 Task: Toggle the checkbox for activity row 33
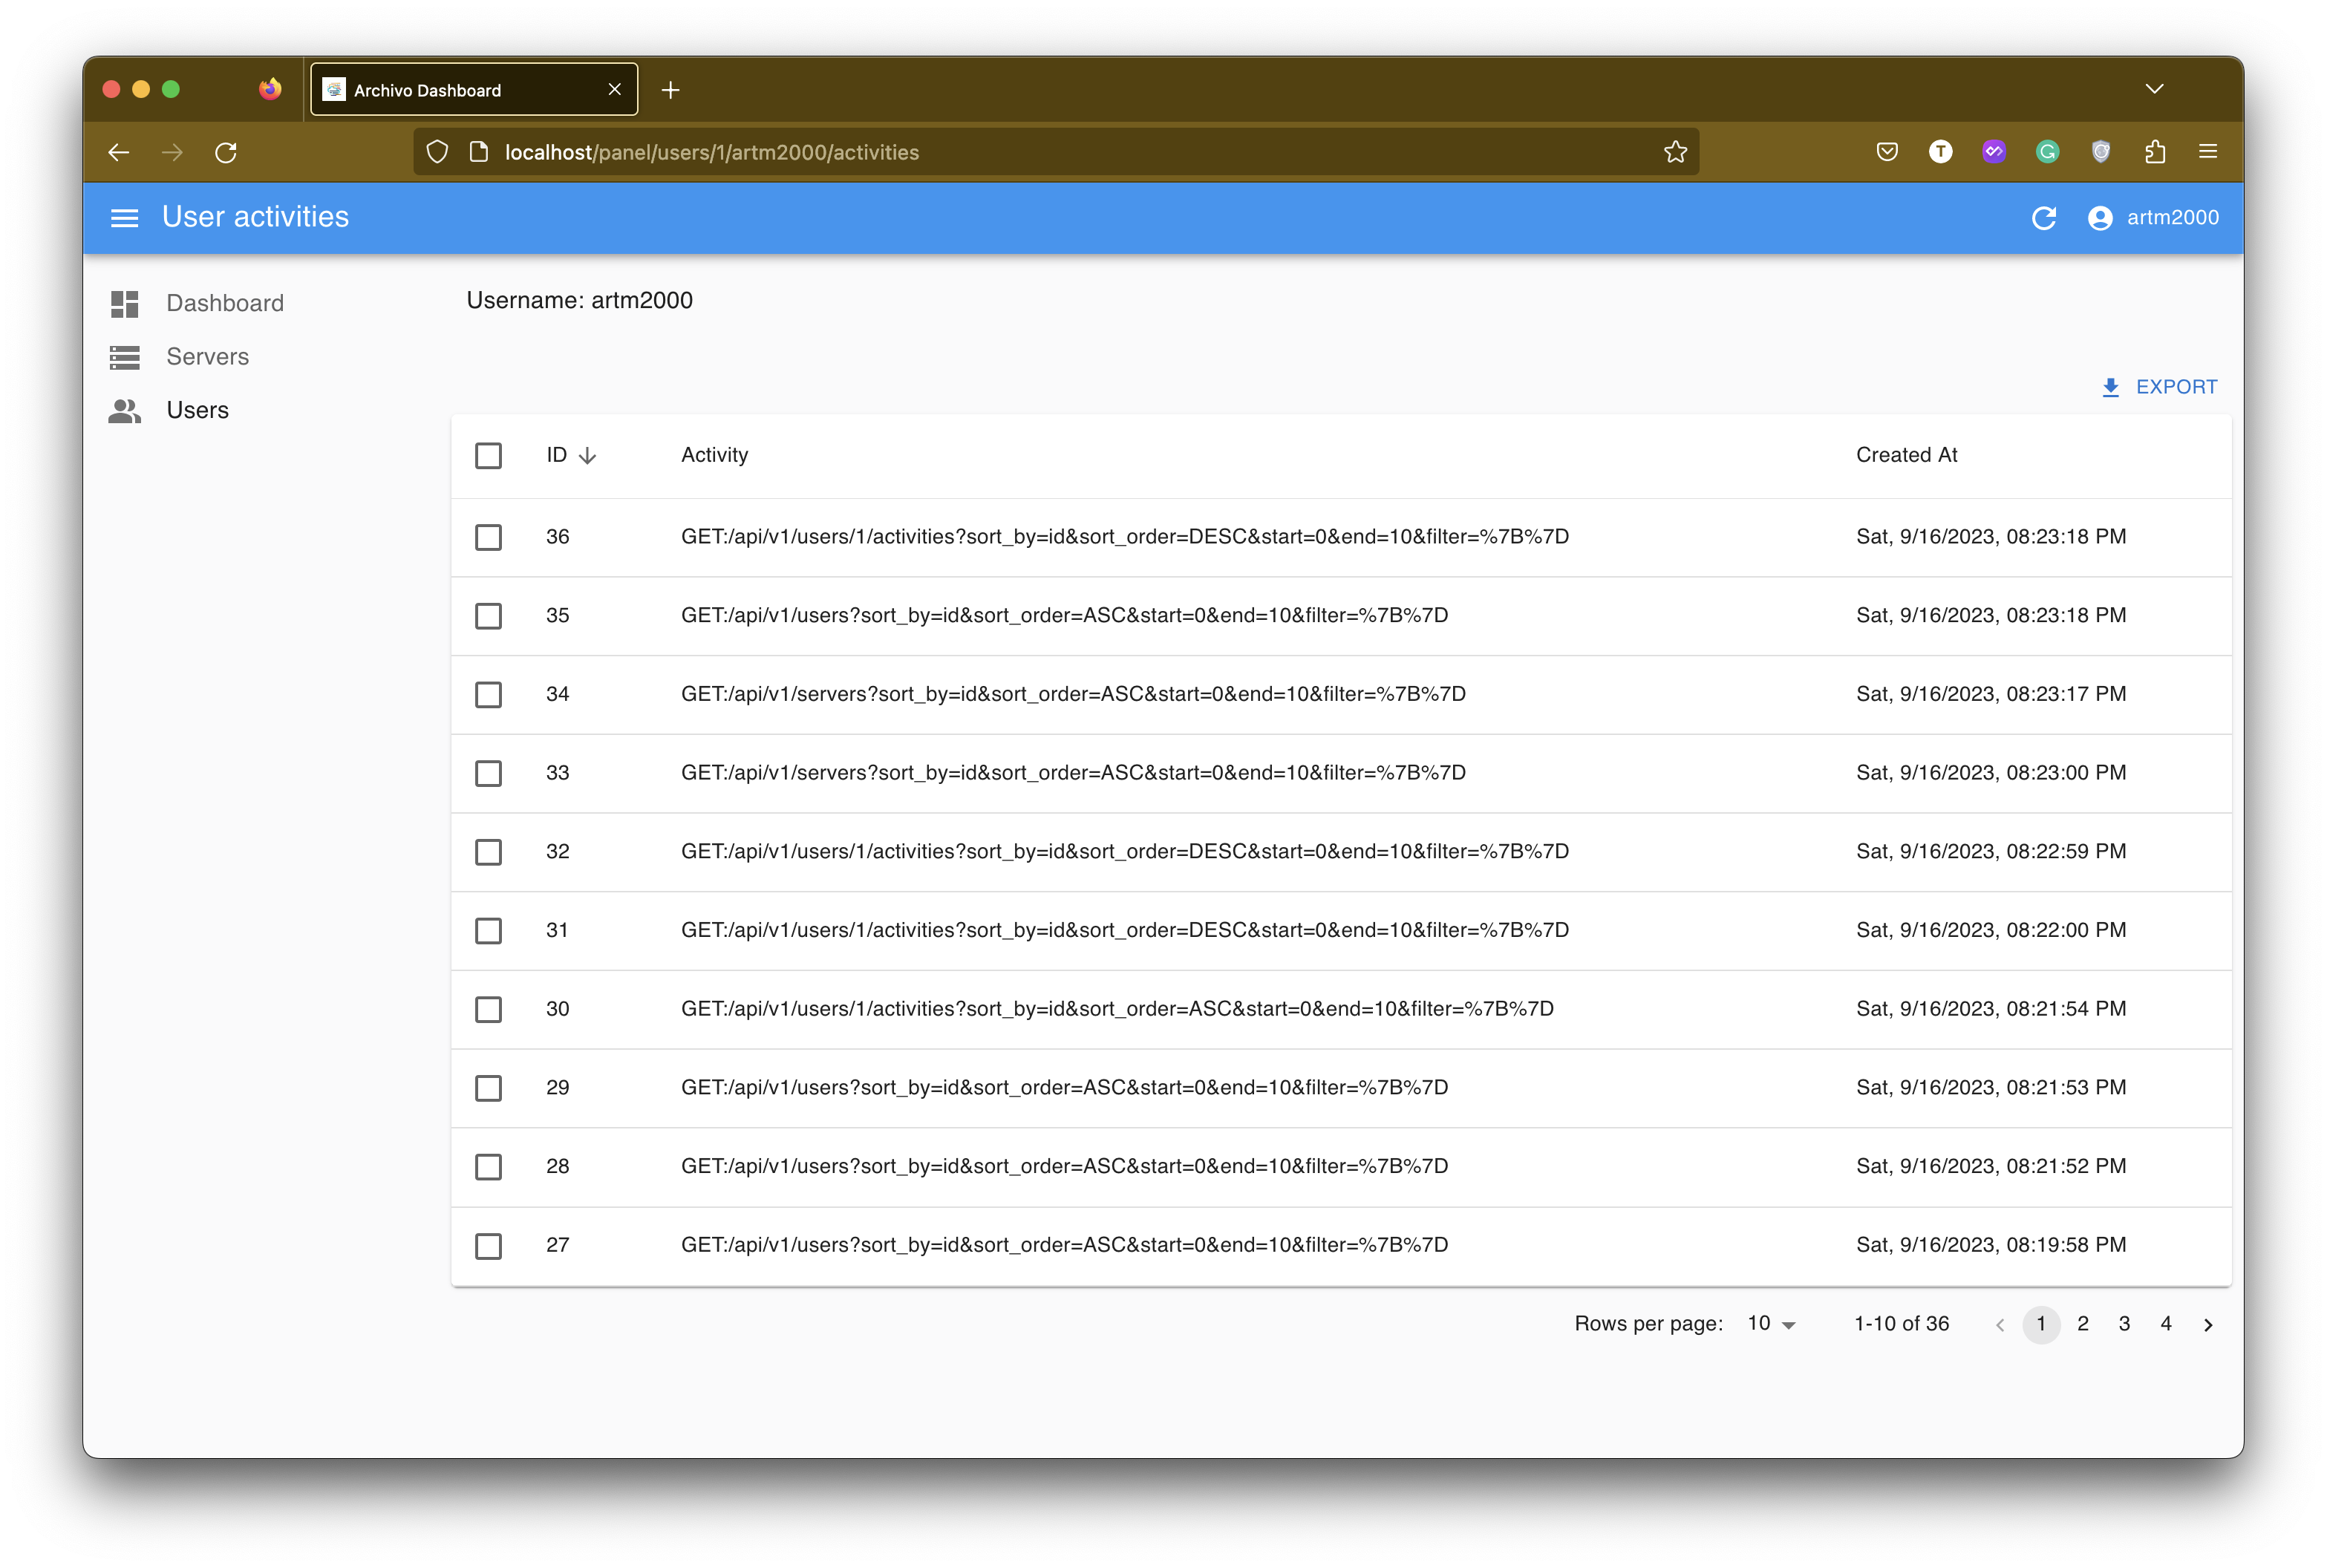tap(490, 772)
